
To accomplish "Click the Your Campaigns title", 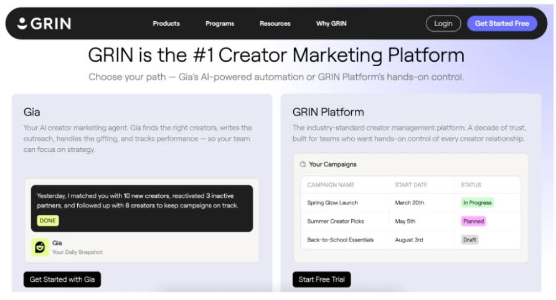I will [332, 164].
